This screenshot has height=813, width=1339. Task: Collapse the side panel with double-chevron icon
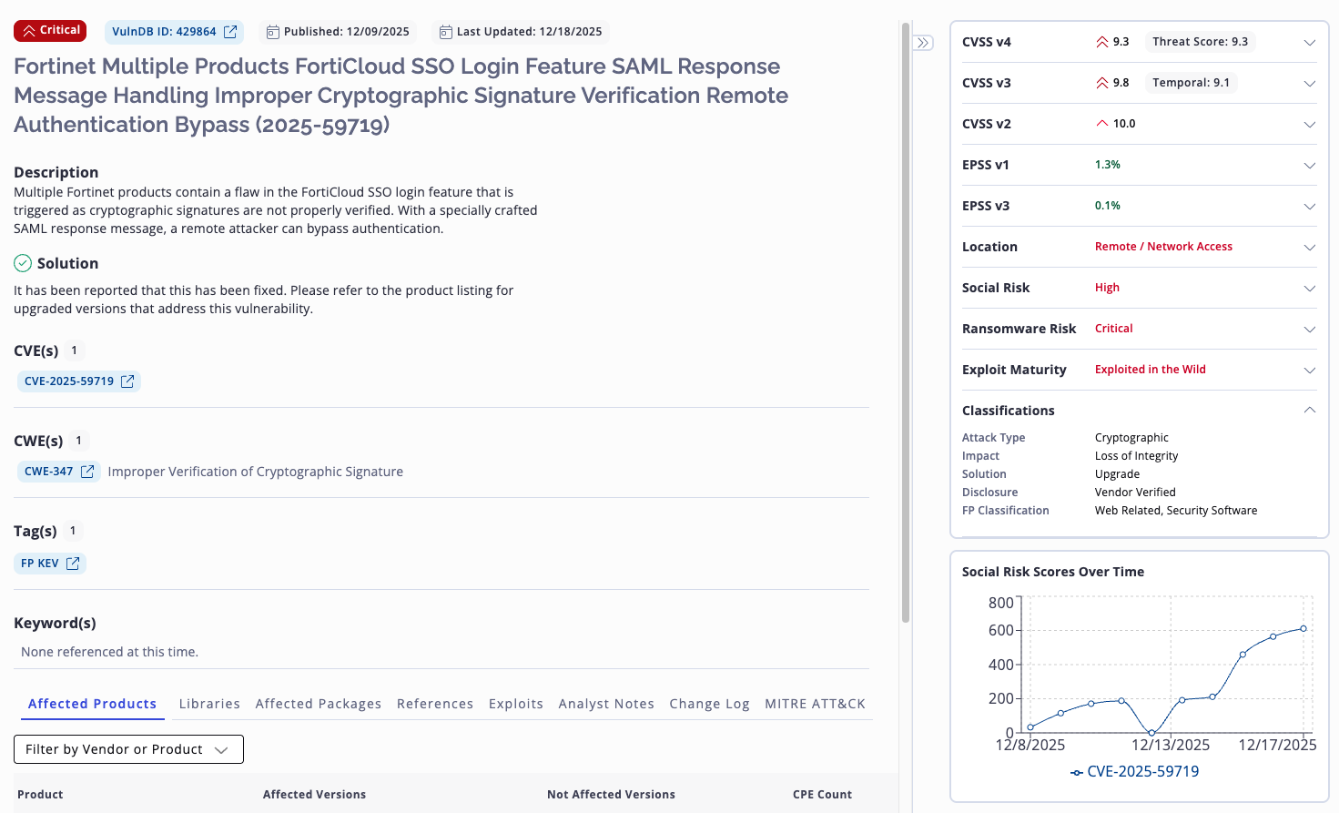923,43
